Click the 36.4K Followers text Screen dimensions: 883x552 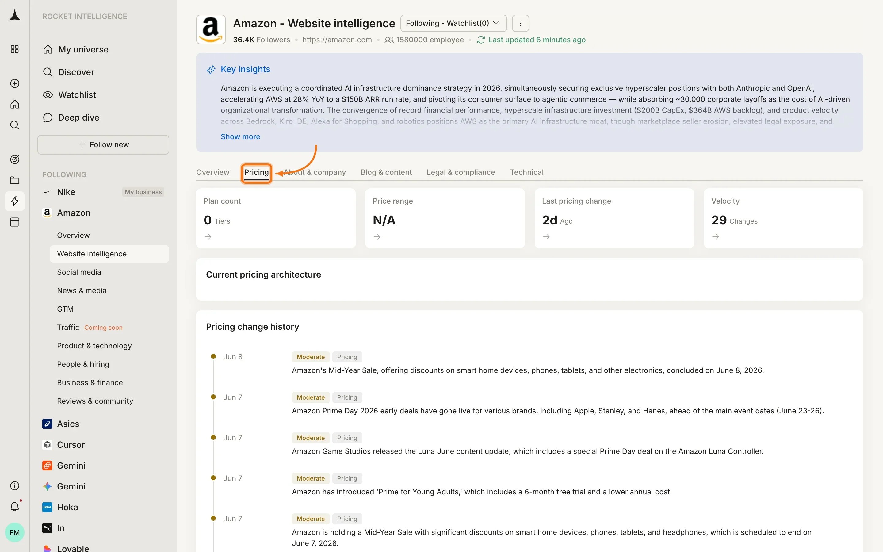click(x=262, y=40)
